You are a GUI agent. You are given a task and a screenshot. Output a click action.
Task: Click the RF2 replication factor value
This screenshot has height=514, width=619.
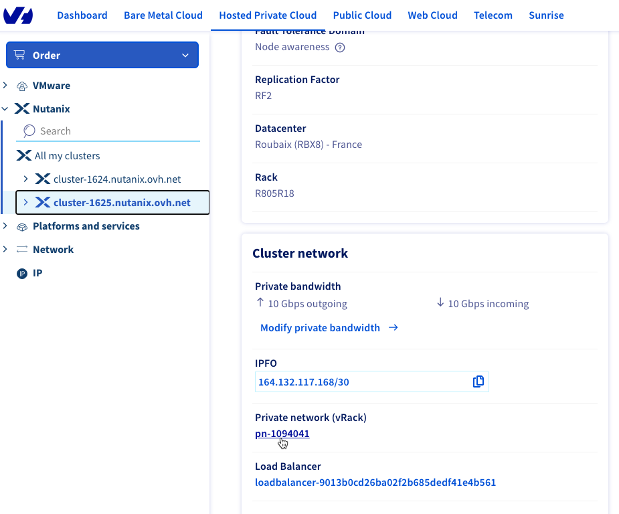[x=263, y=96]
